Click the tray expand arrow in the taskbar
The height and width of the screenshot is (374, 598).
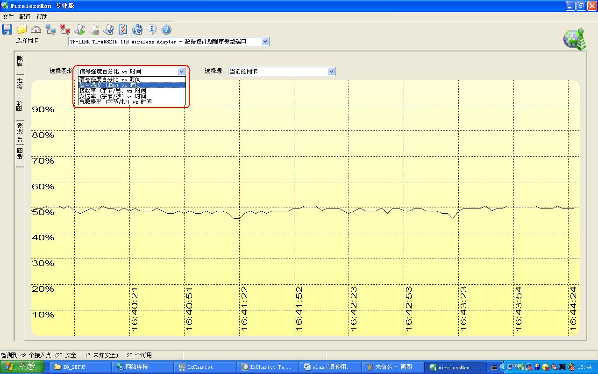pos(503,367)
